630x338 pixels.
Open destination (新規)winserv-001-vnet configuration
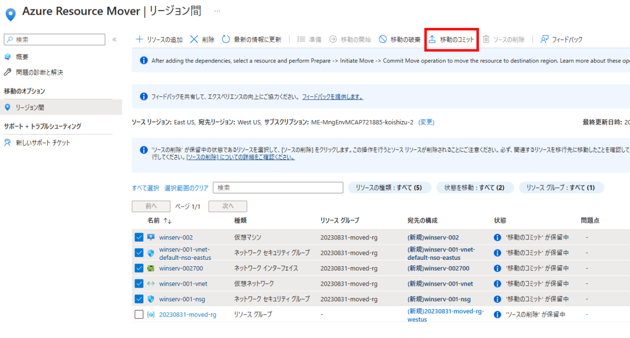[440, 284]
